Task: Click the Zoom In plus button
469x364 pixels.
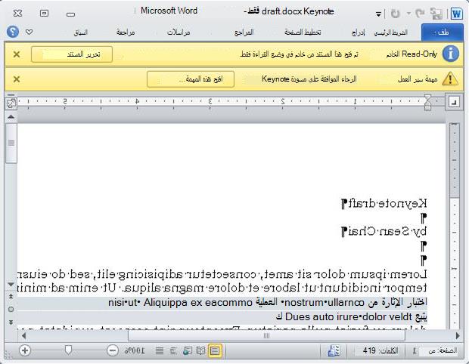Action: [25, 350]
